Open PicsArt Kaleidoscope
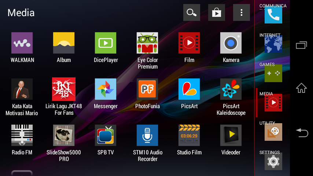Viewport: 313px width, 176px height. [231, 89]
